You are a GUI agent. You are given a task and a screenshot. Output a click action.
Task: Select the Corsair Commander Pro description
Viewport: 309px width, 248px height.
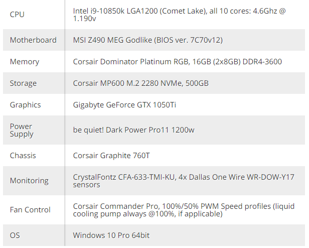coord(184,210)
